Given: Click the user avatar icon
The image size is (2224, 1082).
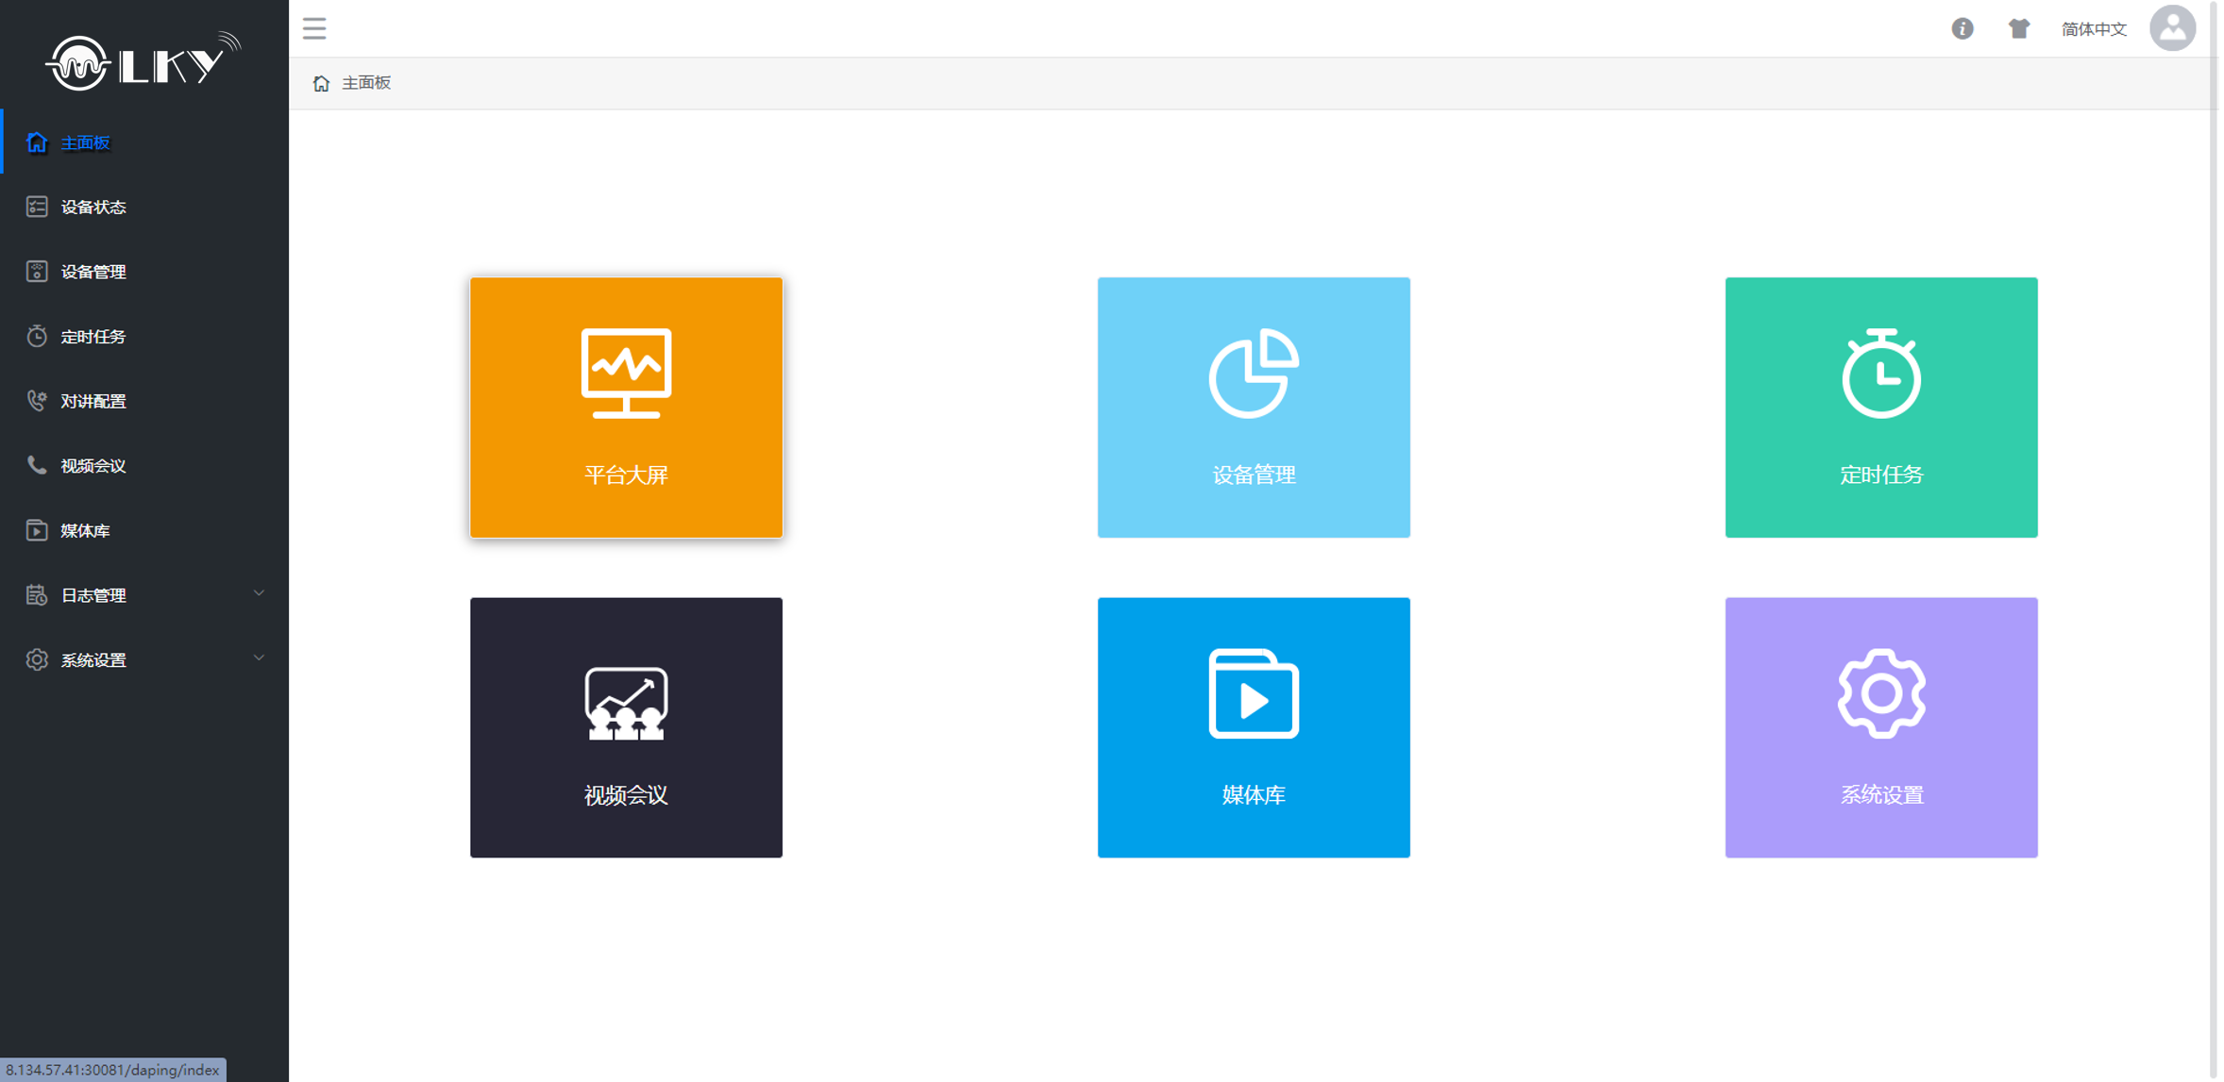Looking at the screenshot, I should [x=2171, y=28].
